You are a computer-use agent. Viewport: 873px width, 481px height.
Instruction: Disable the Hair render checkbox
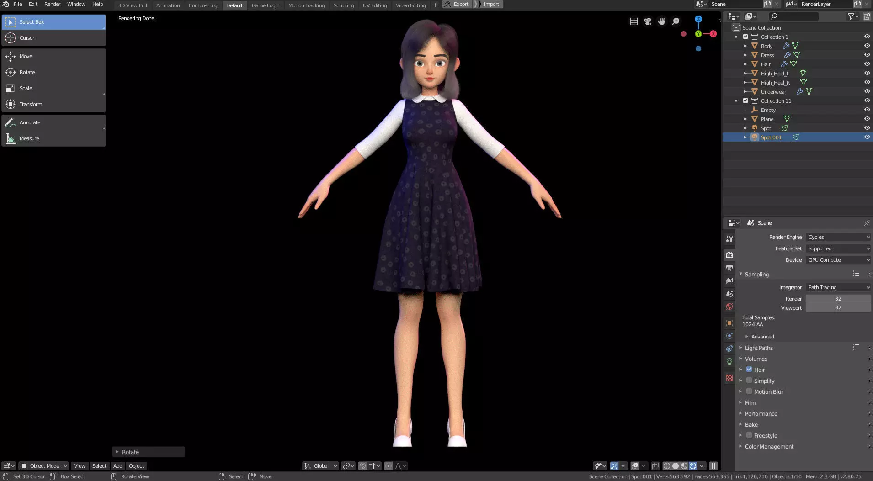[749, 369]
